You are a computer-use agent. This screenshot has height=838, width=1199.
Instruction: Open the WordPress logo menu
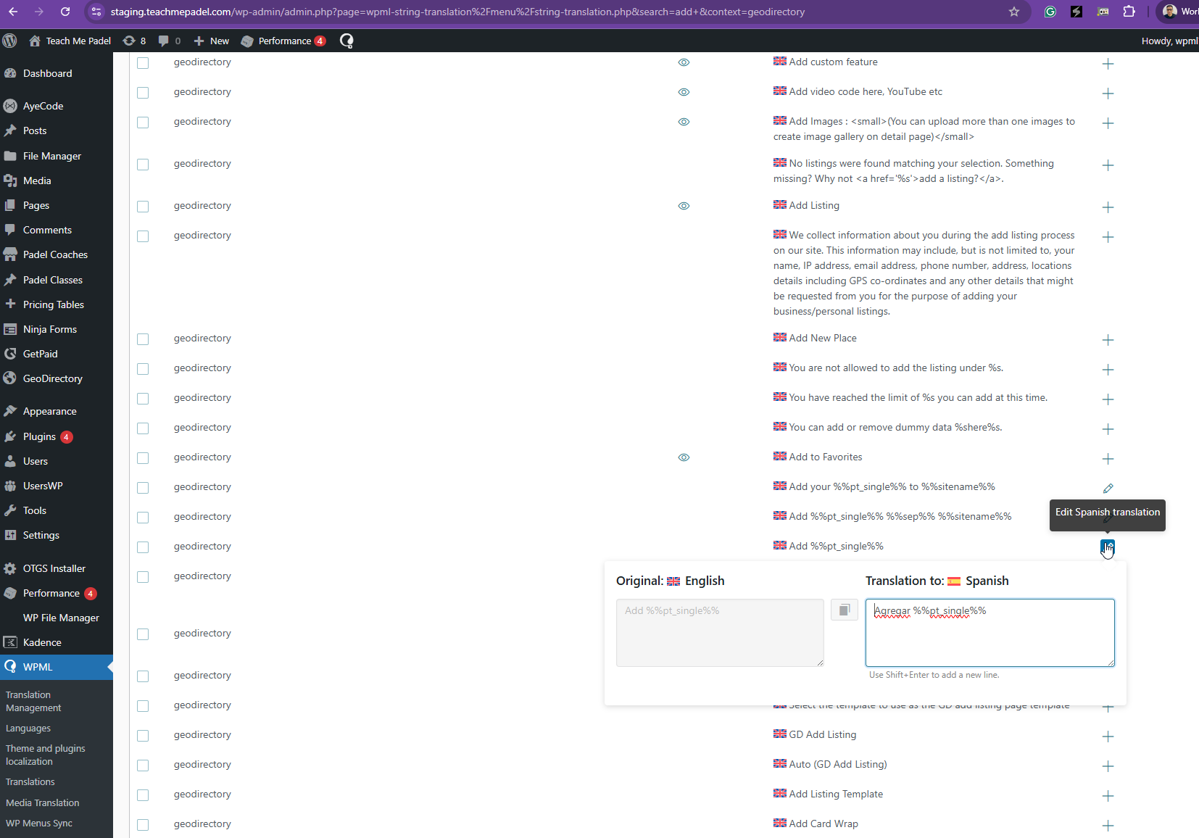(x=9, y=41)
